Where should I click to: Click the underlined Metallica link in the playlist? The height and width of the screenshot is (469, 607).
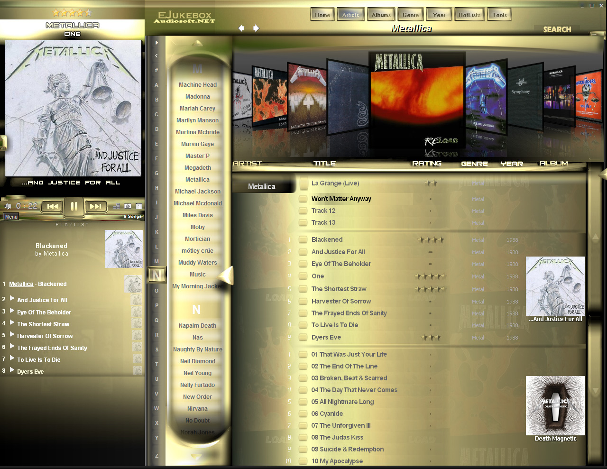click(21, 284)
